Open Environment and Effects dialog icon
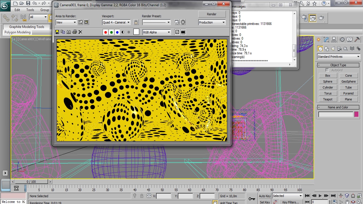This screenshot has width=363, height=204. (x=183, y=22)
